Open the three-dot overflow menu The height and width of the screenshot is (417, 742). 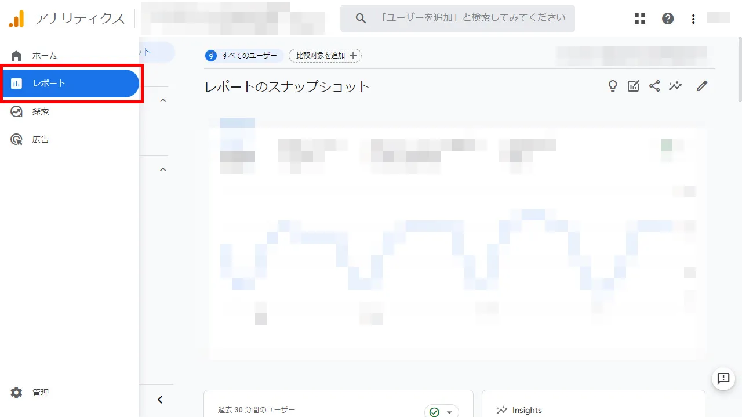pyautogui.click(x=693, y=18)
